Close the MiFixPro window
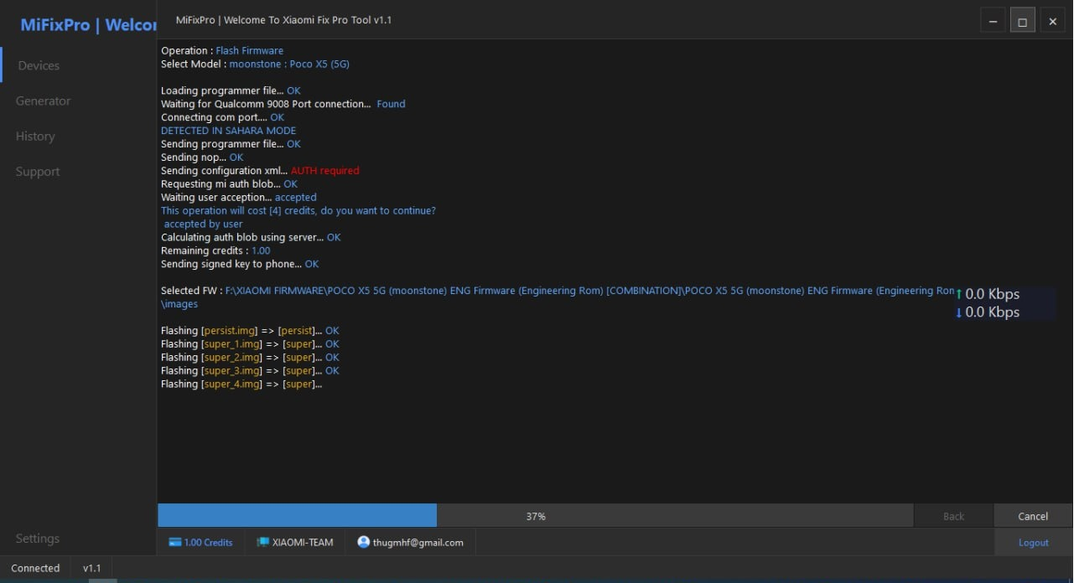 [x=1053, y=22]
